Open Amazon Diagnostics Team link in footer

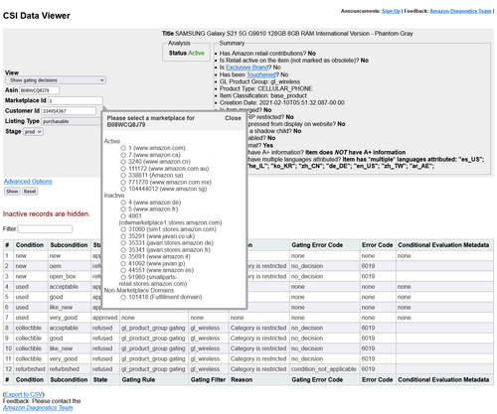38,408
